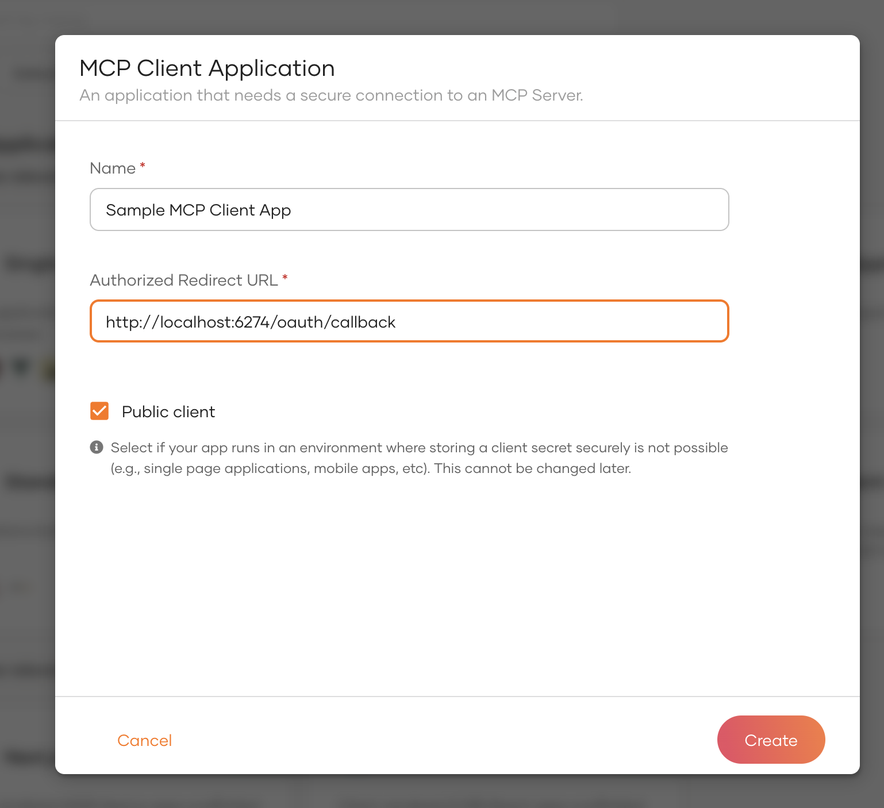Click the info icon beside the helper text
Screen dimensions: 884x808
[x=97, y=447]
